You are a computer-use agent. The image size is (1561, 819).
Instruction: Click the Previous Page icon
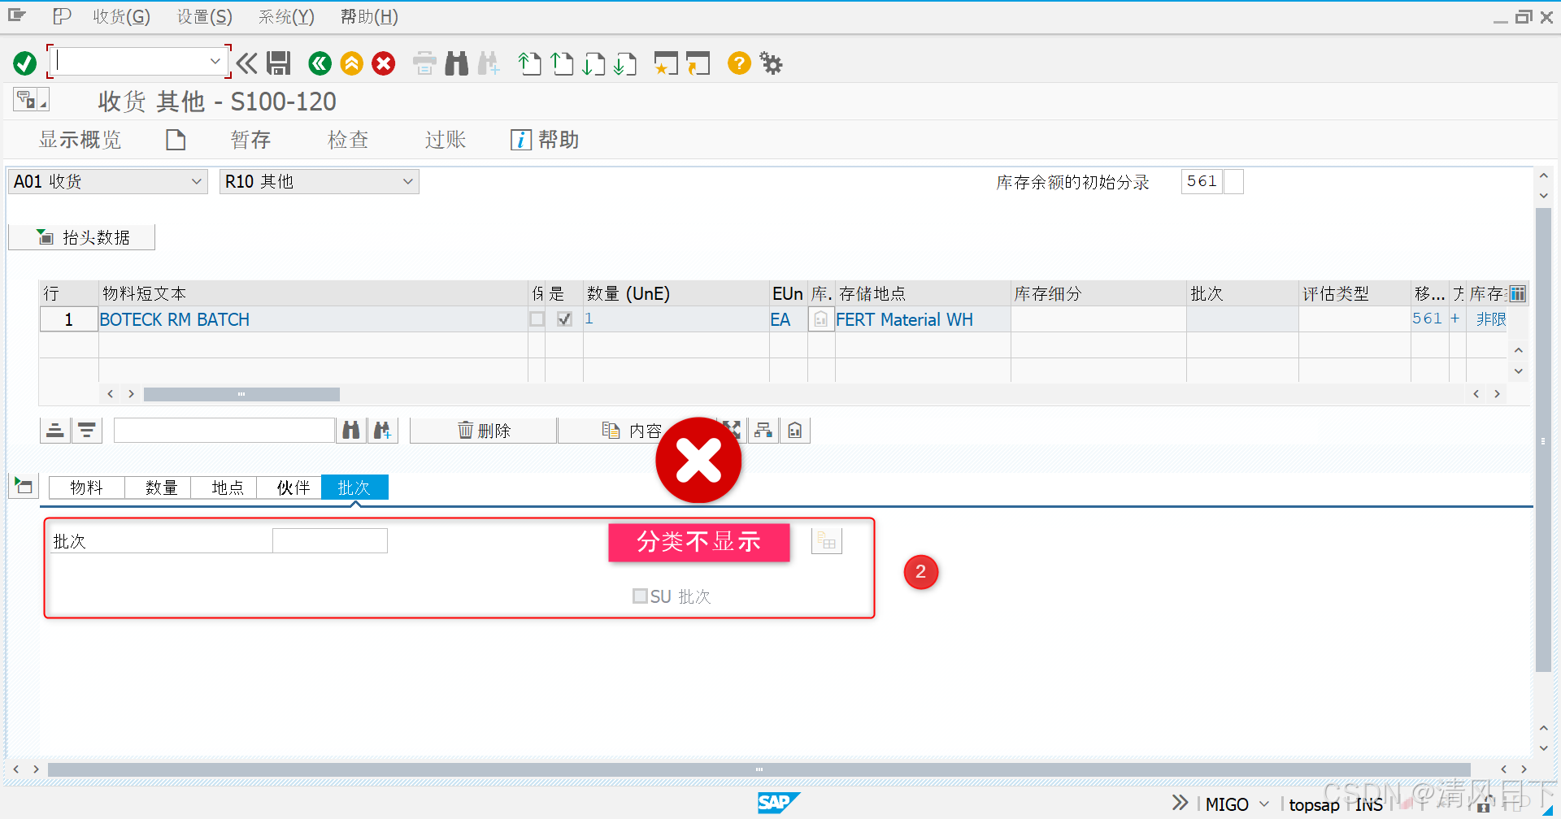[562, 63]
